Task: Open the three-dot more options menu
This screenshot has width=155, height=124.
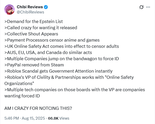Action: (148, 7)
